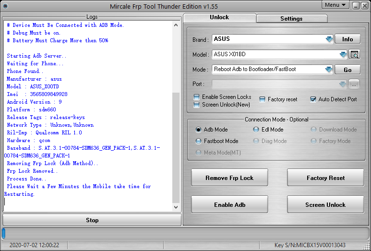Image resolution: width=371 pixels, height=251 pixels.
Task: Close the Miracle Frp Tool window
Action: (365, 6)
